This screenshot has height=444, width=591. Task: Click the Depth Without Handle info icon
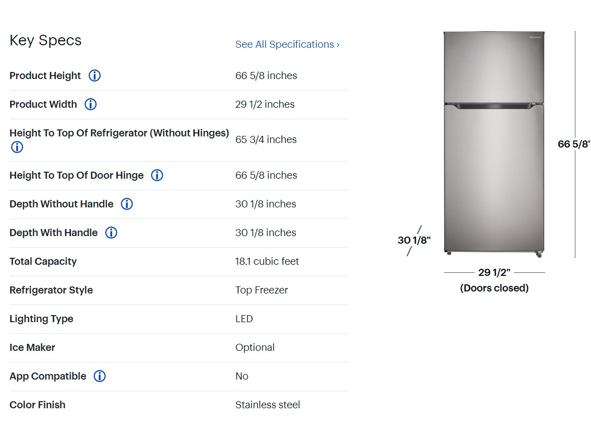click(127, 204)
